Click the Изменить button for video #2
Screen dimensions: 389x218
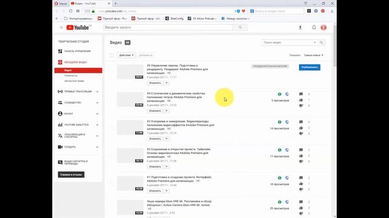[x=155, y=167]
